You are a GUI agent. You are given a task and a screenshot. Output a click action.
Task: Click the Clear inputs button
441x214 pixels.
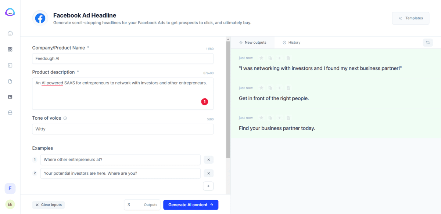tap(49, 205)
